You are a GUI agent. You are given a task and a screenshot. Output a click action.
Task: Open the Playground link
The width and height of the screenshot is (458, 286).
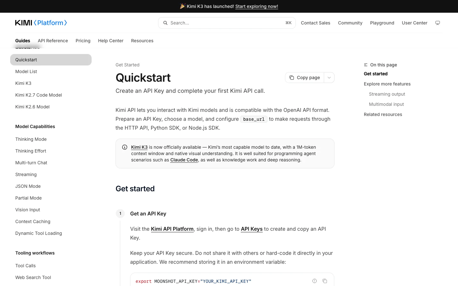point(382,23)
